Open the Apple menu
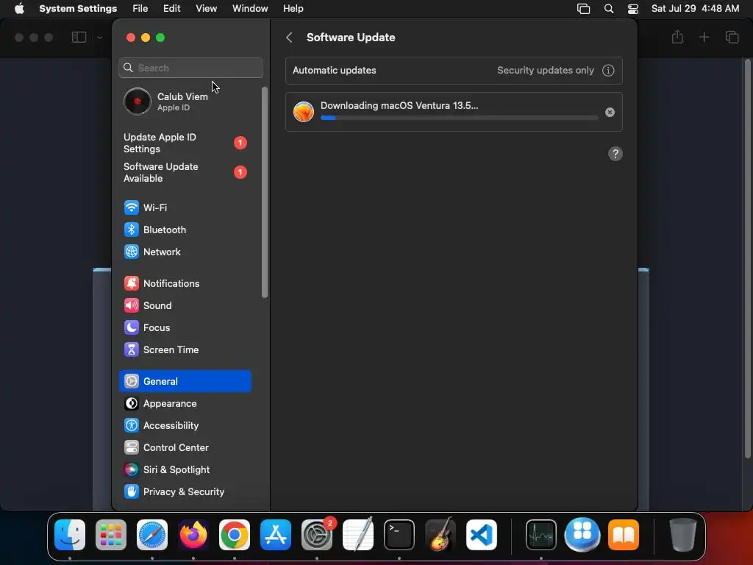This screenshot has width=753, height=565. (x=19, y=9)
